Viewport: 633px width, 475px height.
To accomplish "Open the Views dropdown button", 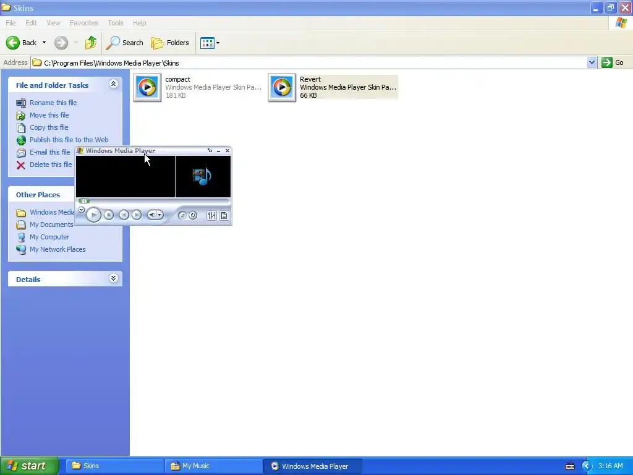I will [x=210, y=43].
